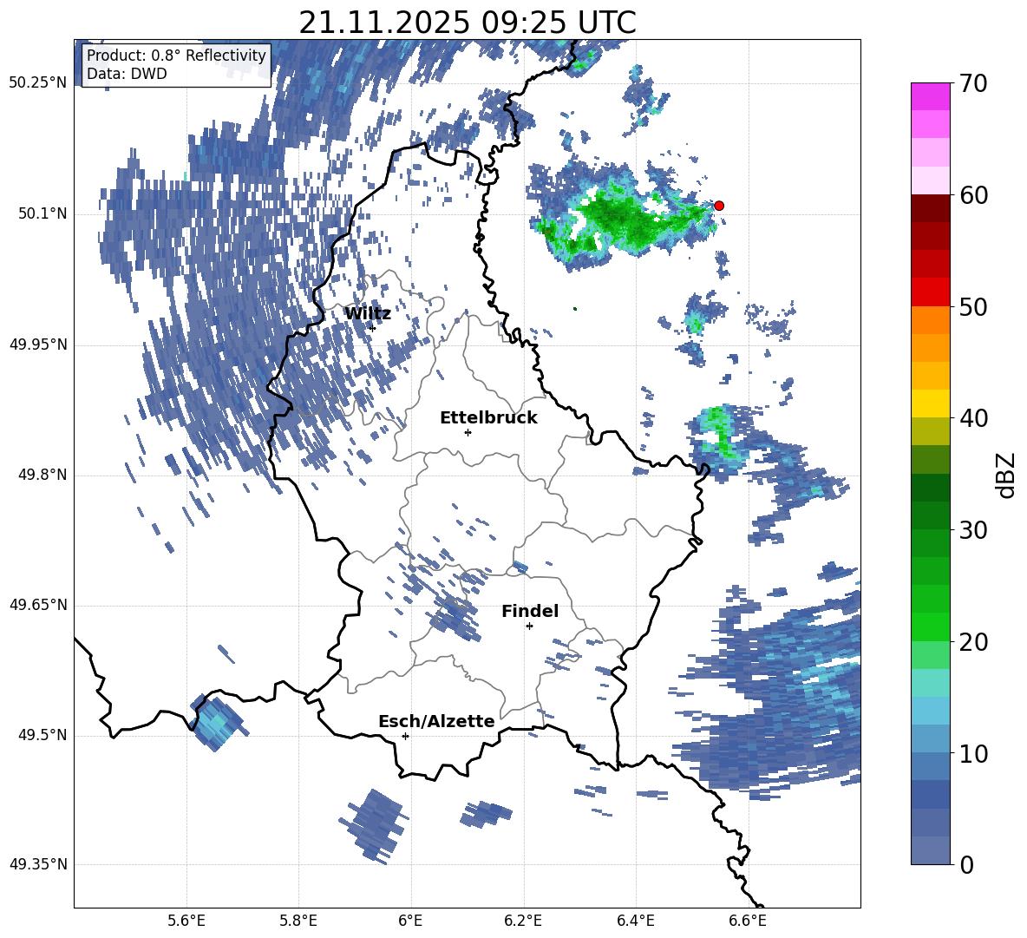Screen dimensions: 1027x938
Task: Click the 10 tick label on colorbar
Action: [x=972, y=753]
